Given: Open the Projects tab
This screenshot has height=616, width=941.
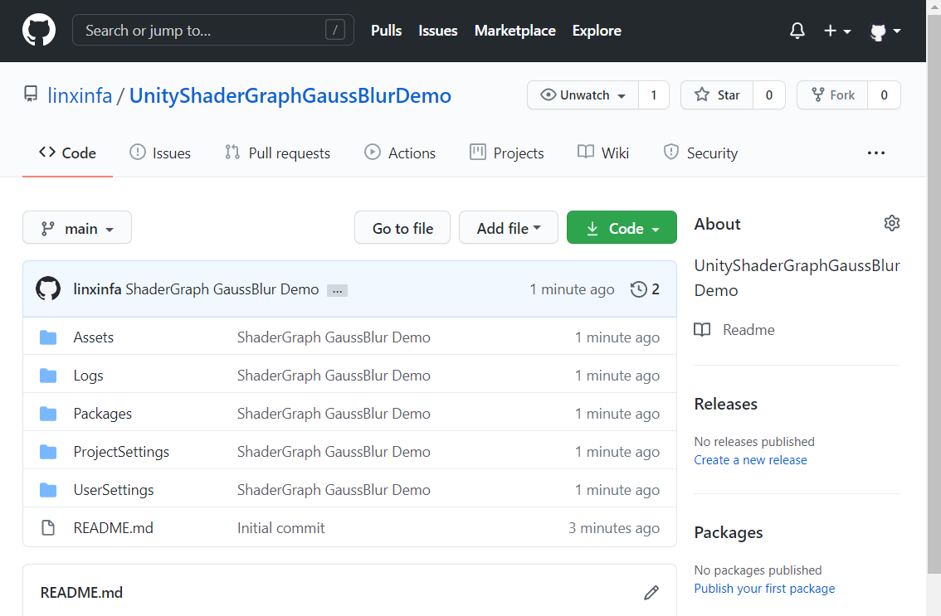Looking at the screenshot, I should 506,153.
